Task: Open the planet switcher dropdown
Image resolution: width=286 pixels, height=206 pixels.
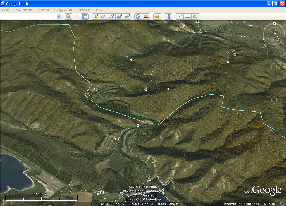Action: (x=157, y=16)
